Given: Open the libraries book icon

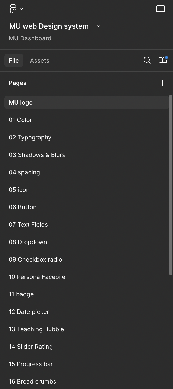Looking at the screenshot, I should pyautogui.click(x=163, y=60).
